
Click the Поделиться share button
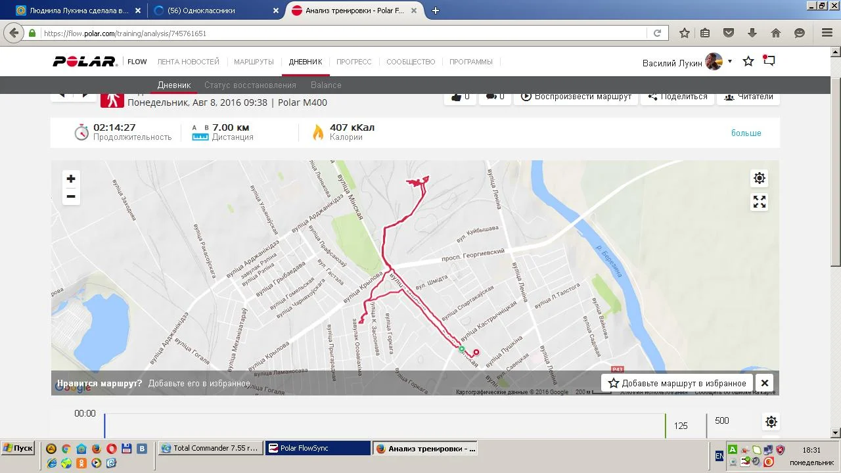(x=677, y=97)
